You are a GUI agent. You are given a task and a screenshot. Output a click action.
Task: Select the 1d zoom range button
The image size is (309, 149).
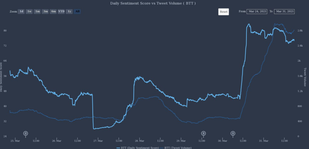pos(21,12)
